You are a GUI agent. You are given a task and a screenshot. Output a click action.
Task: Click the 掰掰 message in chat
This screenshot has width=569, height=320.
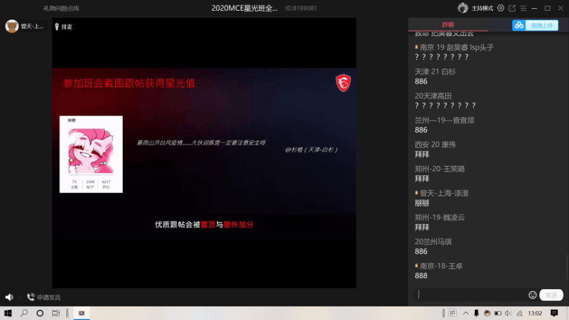pos(422,203)
